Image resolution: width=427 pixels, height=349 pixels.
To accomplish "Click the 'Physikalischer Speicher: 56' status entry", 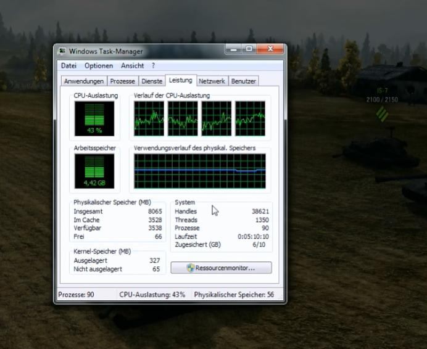I will point(234,295).
